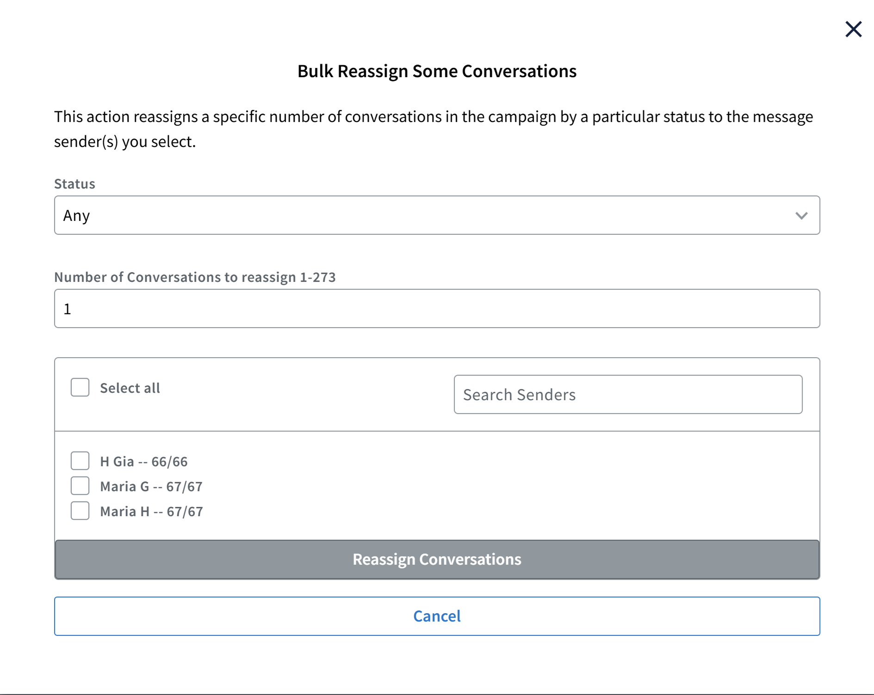874x695 pixels.
Task: Select the H Gia sender row
Action: click(144, 461)
